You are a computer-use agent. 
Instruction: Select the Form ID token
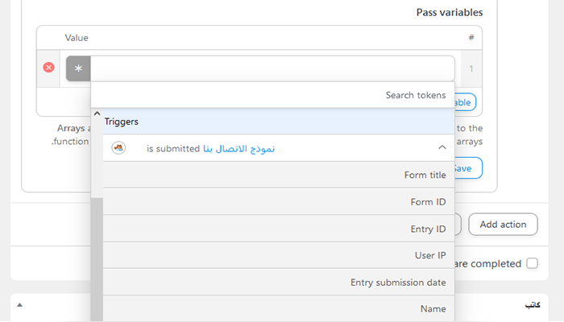[278, 202]
